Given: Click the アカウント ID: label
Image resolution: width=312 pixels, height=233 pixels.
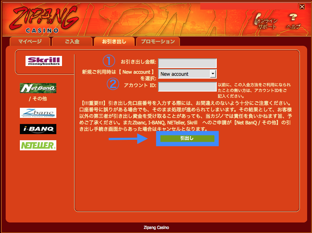Looking at the screenshot, I should (140, 86).
